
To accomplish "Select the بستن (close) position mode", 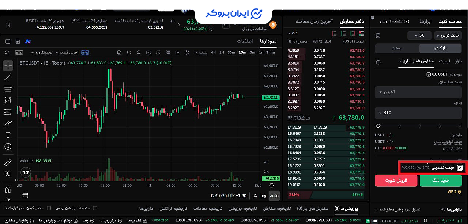I will click(397, 48).
